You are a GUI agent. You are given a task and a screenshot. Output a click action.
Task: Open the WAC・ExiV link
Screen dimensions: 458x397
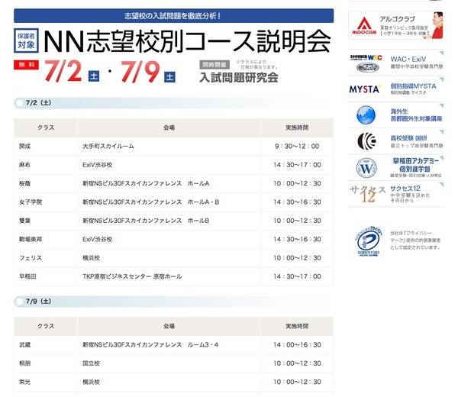point(408,59)
